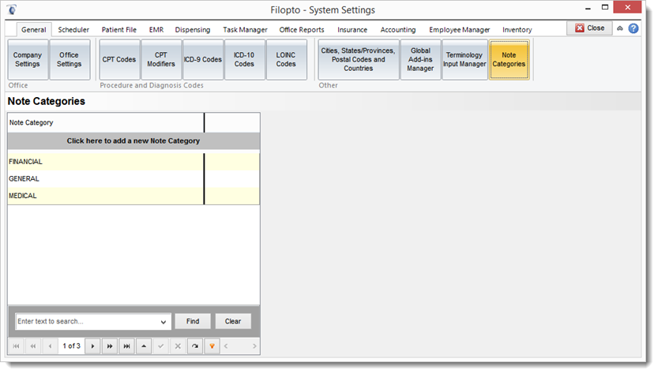
Task: Go to previous record arrow
Action: 51,346
